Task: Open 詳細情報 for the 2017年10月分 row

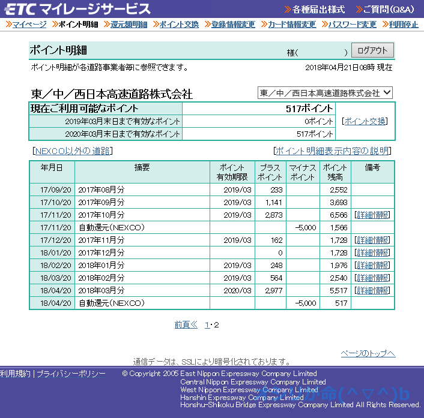Action: pyautogui.click(x=372, y=215)
